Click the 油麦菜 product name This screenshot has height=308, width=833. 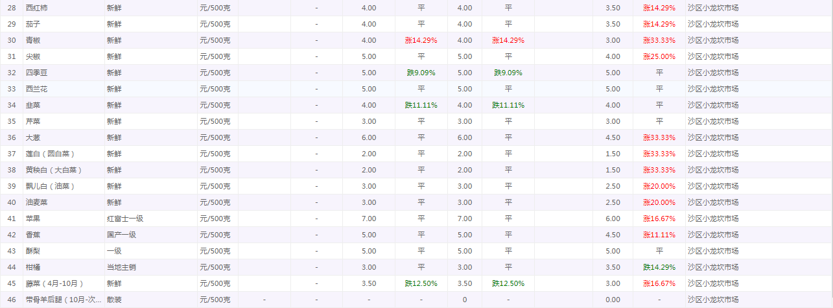[36, 202]
